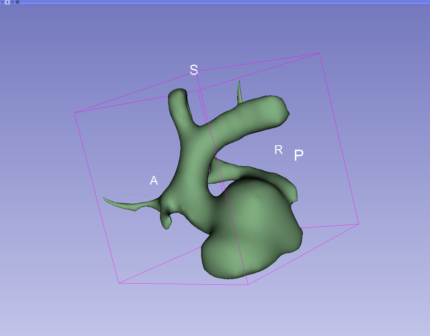Image resolution: width=430 pixels, height=336 pixels.
Task: Click the far-right corner of the magenta bounding box
Action: click(x=359, y=224)
